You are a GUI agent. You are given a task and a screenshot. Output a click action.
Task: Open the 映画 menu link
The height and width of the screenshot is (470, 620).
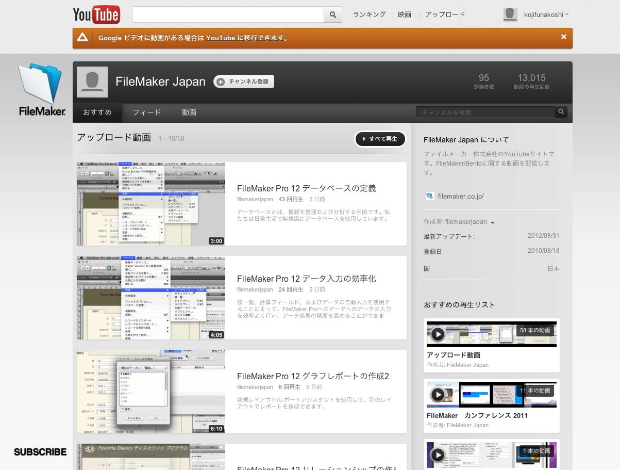click(x=405, y=14)
